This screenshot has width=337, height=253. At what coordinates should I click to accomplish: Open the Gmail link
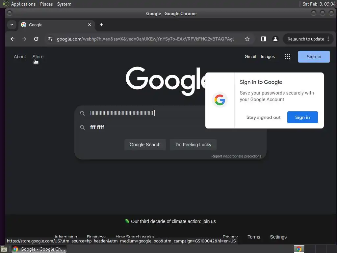pyautogui.click(x=250, y=57)
